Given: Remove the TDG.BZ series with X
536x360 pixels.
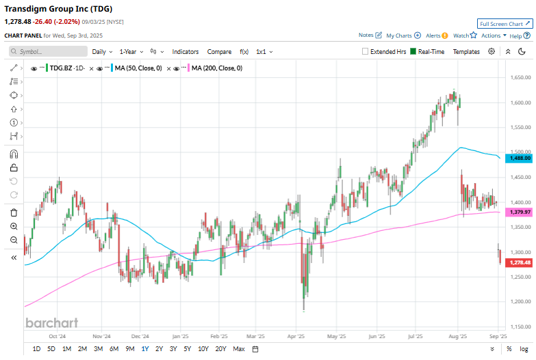Looking at the screenshot, I should [91, 68].
